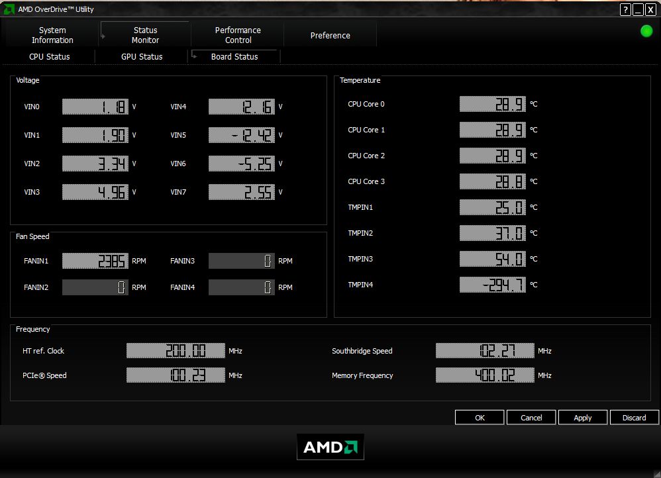The width and height of the screenshot is (661, 478).
Task: Click the Voltage group label
Action: pyautogui.click(x=27, y=80)
